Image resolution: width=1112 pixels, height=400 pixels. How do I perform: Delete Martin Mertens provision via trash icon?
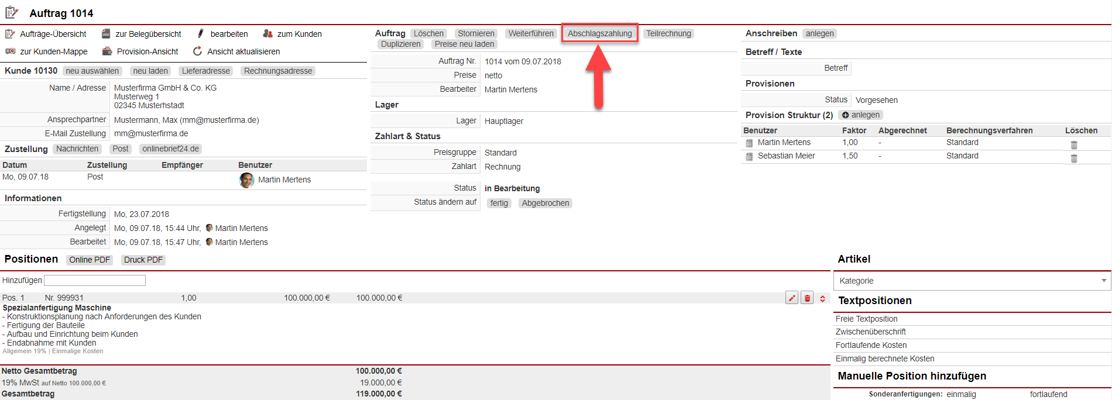click(1074, 145)
